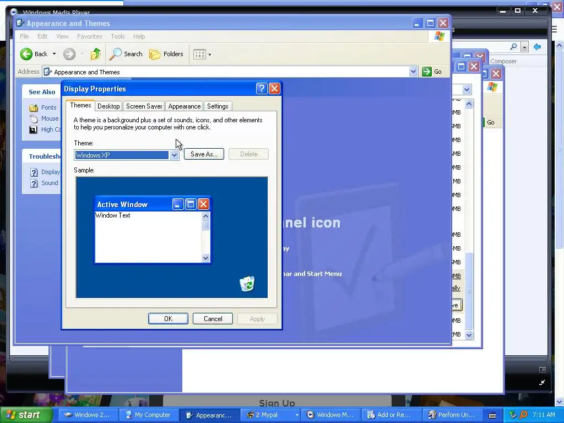Click the Save As... theme button
The width and height of the screenshot is (564, 423).
tap(204, 154)
